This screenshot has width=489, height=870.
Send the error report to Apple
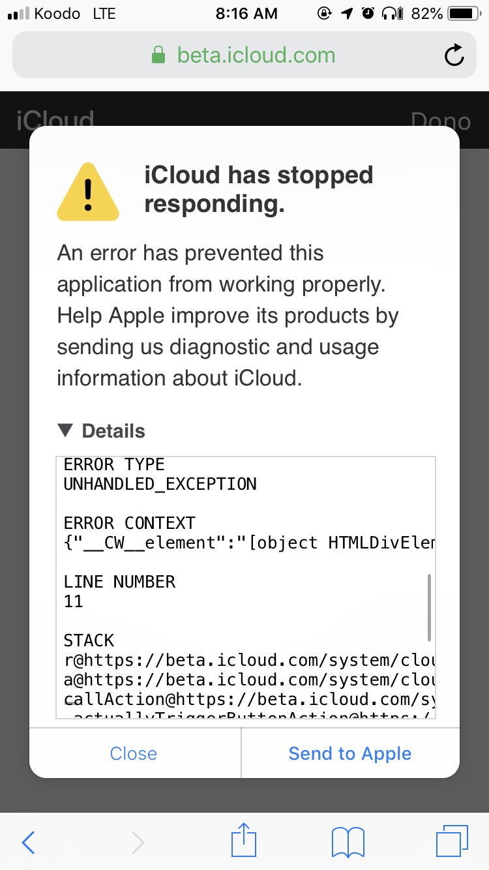350,753
